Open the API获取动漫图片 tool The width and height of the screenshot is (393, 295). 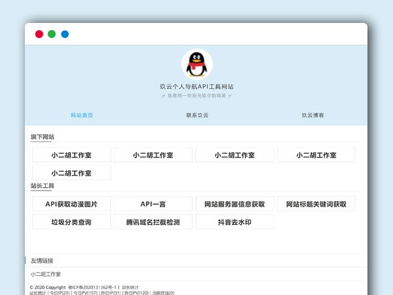tap(71, 204)
